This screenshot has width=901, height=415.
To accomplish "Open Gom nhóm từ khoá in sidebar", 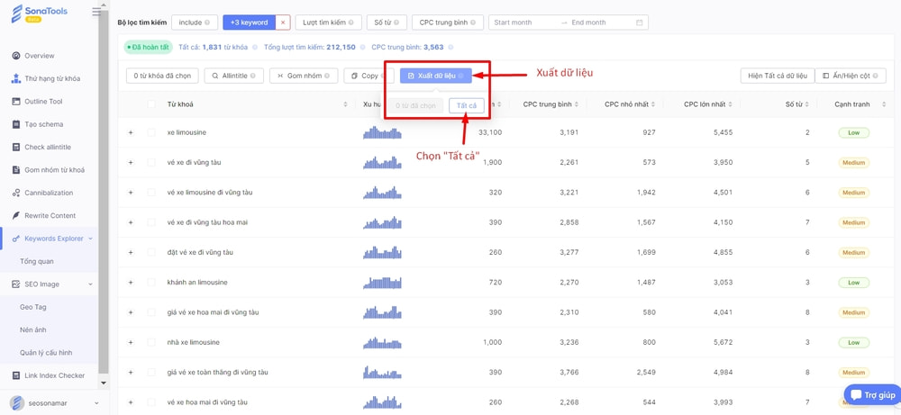I will pyautogui.click(x=54, y=170).
